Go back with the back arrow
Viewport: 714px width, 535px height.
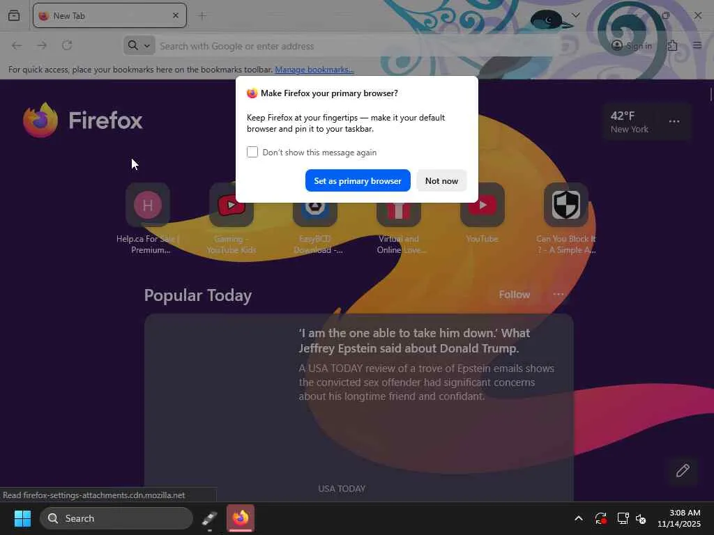coord(17,45)
